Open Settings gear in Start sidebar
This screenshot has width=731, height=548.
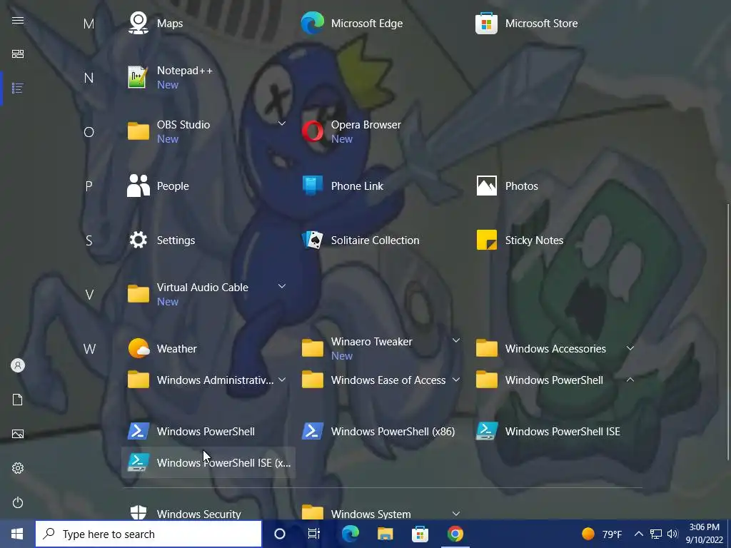coord(18,468)
